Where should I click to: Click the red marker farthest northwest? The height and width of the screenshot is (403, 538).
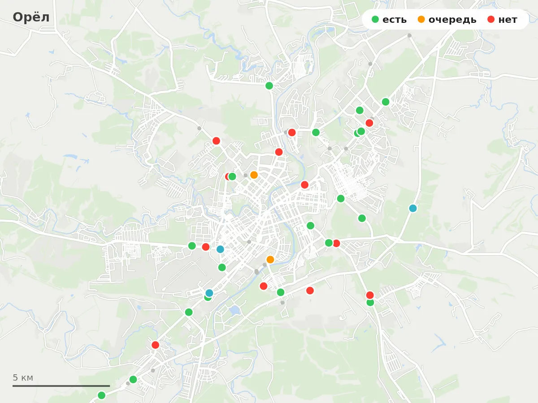click(216, 141)
